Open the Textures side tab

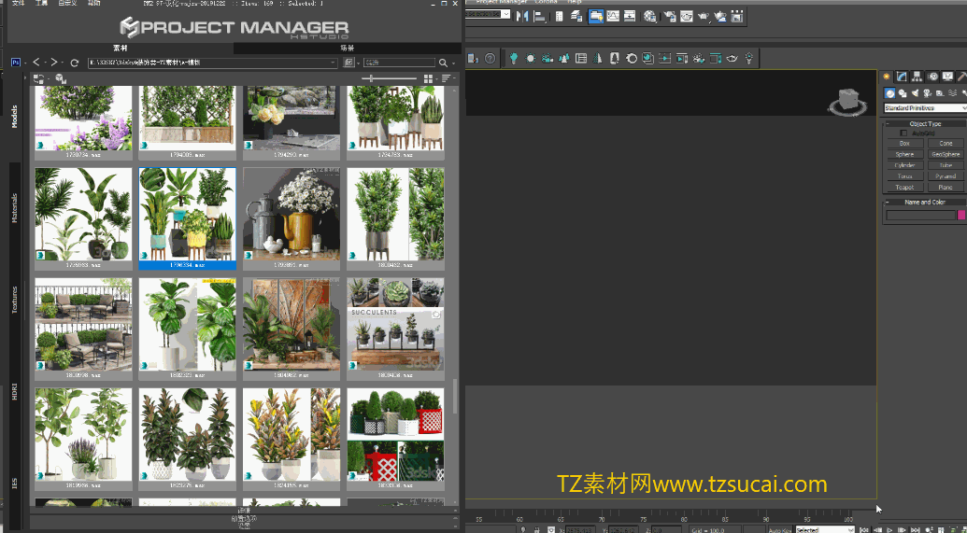point(14,300)
